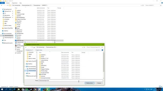Image resolution: width=163 pixels, height=91 pixels.
Task: Click the dialog's up-one-level arrow
Action: pyautogui.click(x=32, y=47)
